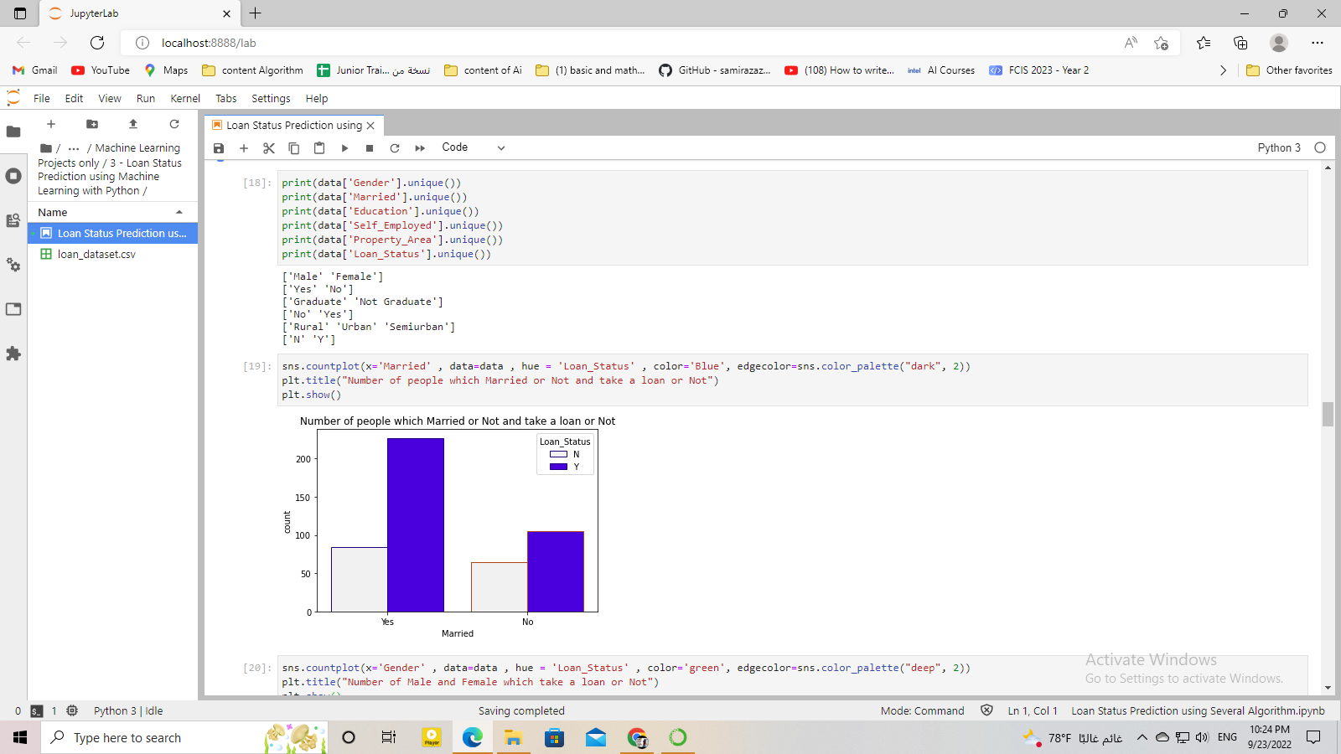Insert a new cell below

(x=244, y=147)
